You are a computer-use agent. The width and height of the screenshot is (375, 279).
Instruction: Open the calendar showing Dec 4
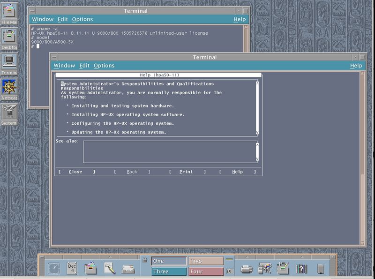[x=72, y=268]
